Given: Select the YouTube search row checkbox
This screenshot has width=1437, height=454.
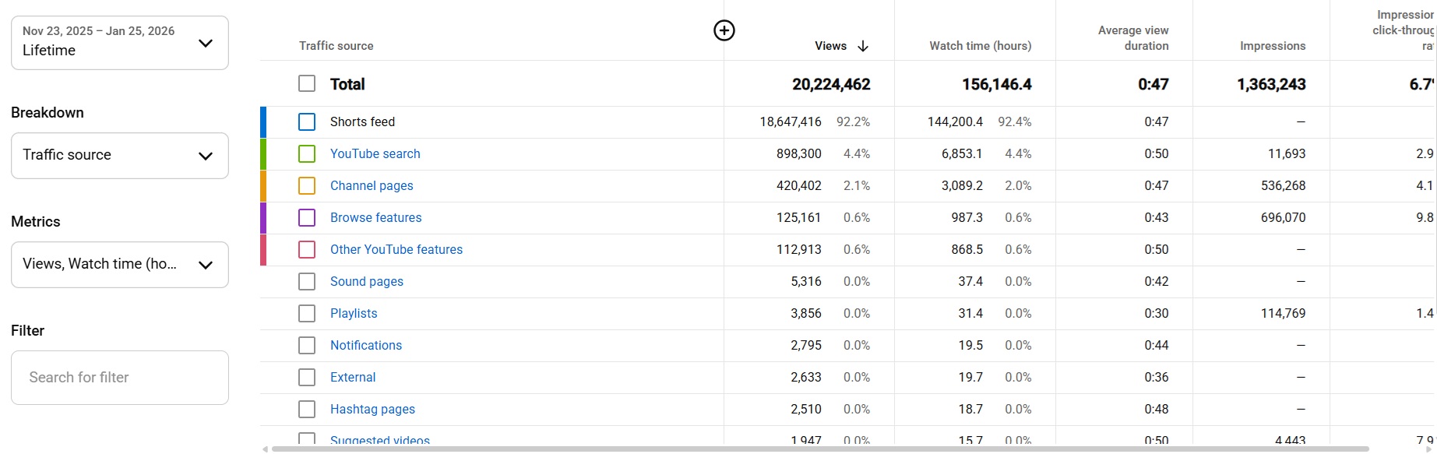Looking at the screenshot, I should click(307, 154).
